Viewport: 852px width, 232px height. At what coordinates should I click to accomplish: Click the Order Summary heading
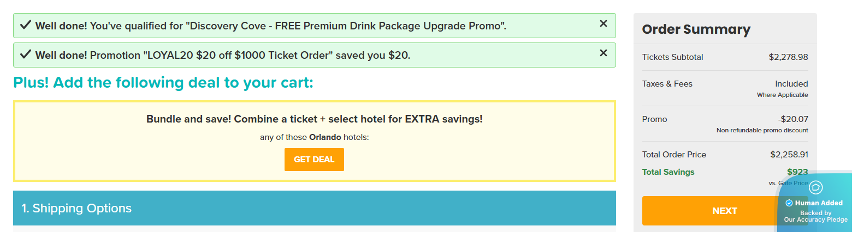[696, 29]
